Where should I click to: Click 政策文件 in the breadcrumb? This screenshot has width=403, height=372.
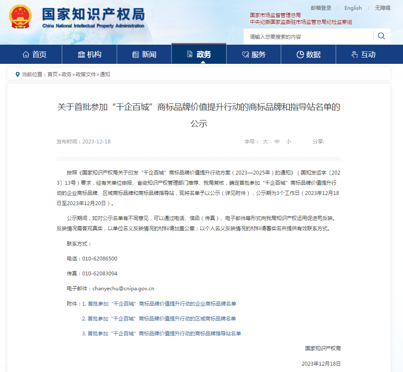coord(86,74)
